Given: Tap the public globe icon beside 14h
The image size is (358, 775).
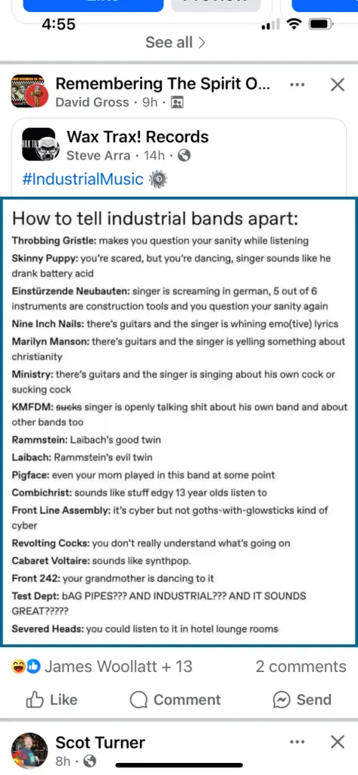Looking at the screenshot, I should coord(184,156).
